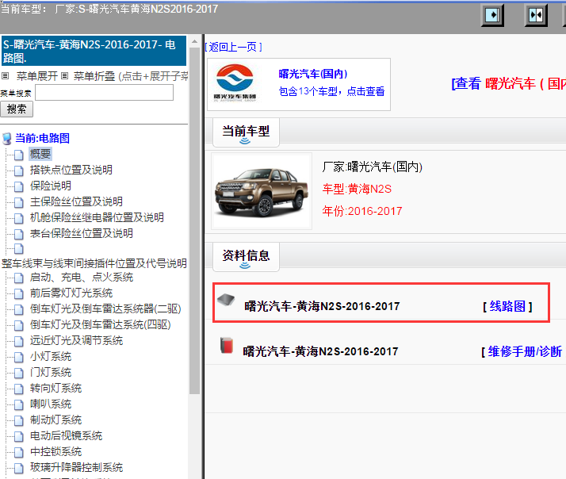Open 玻璃升降器控制系统 entry
566x479 pixels.
tap(76, 467)
